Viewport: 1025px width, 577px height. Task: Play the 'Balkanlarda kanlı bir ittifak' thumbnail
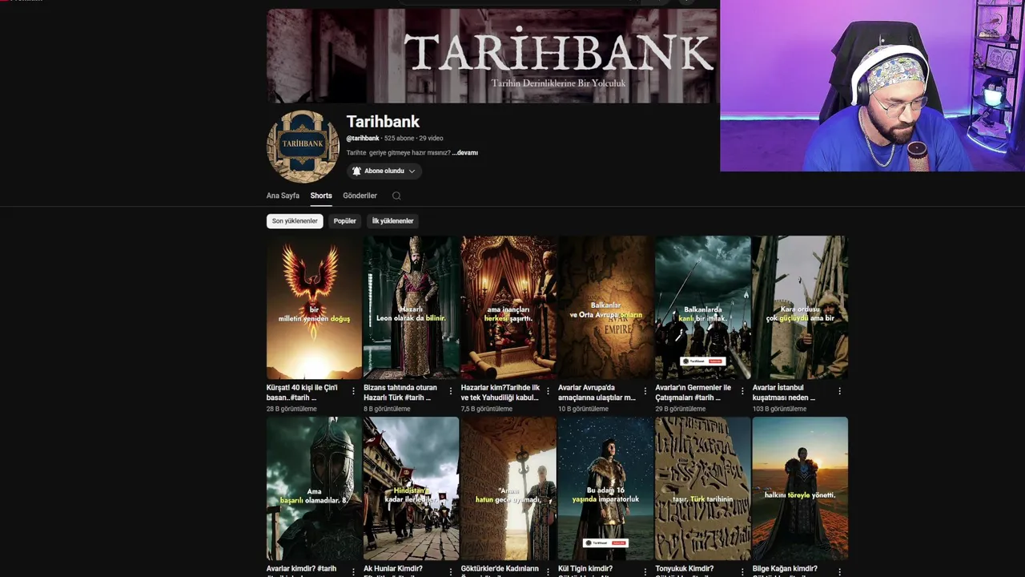point(703,307)
